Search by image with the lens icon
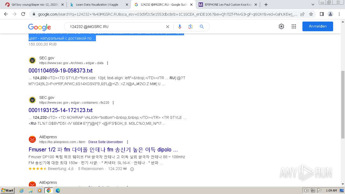This screenshot has height=194, width=345. 191,27
